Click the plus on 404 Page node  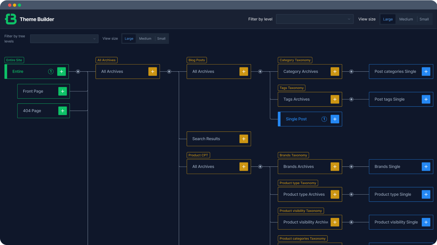(x=63, y=111)
